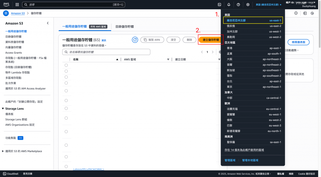Viewport: 321px width, 177px height.
Task: Choose region ap-northeast-1 東京
Action: [253, 87]
